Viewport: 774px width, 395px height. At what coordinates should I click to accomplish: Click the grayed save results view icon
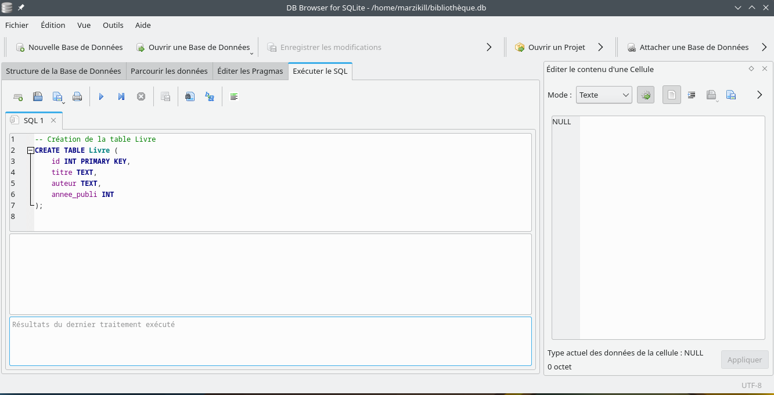(165, 97)
